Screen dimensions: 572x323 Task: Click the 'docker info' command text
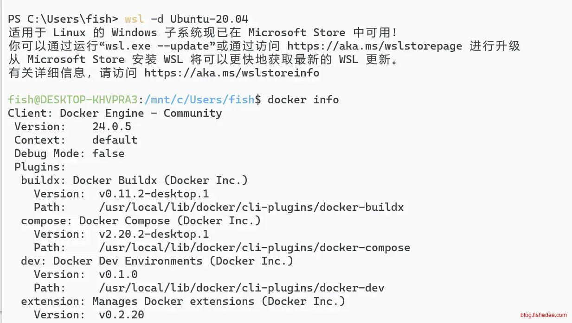[x=303, y=100]
